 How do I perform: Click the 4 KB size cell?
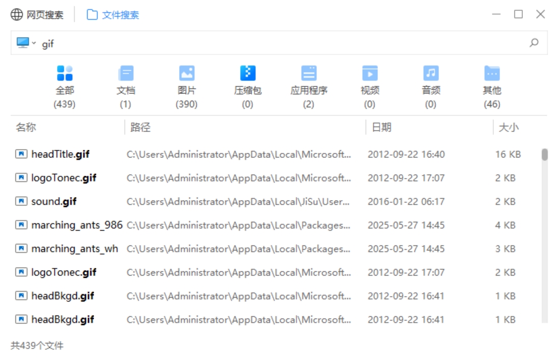point(505,225)
